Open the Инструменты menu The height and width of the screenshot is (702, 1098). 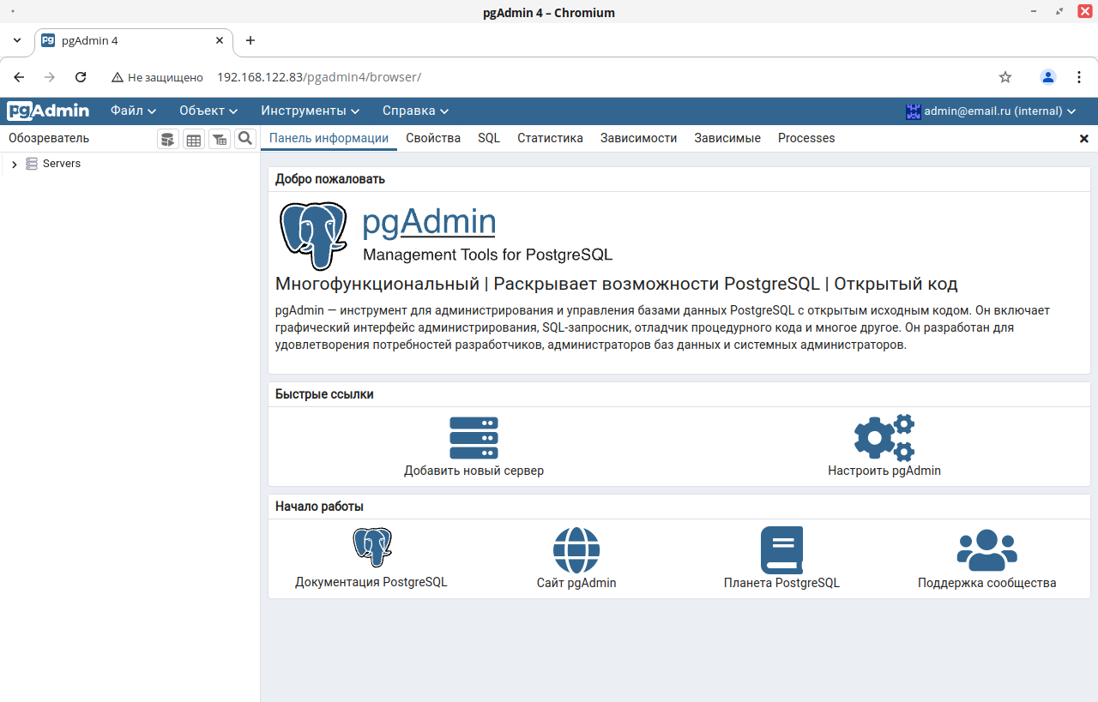(310, 111)
